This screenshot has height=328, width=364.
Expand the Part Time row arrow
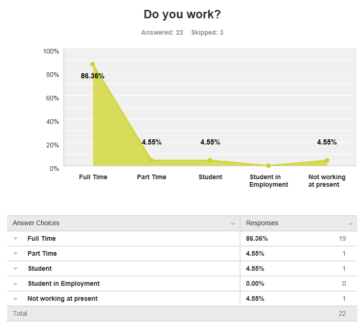tap(15, 254)
